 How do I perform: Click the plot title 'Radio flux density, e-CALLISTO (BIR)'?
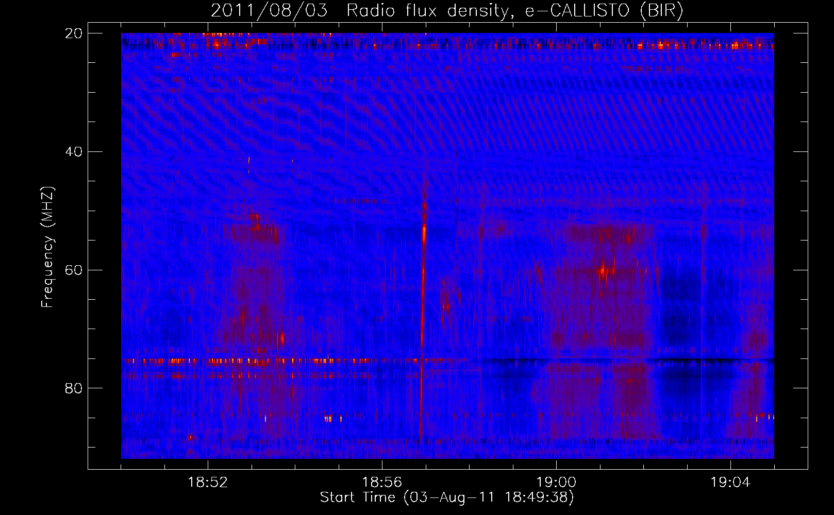tap(515, 11)
